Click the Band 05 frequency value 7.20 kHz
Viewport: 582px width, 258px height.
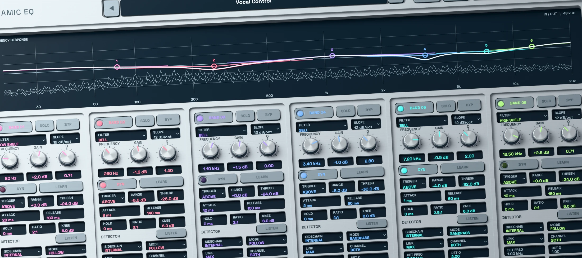coord(412,159)
